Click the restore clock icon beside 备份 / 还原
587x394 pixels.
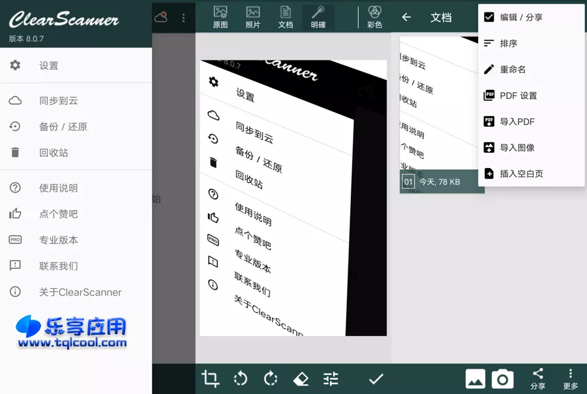tap(15, 126)
